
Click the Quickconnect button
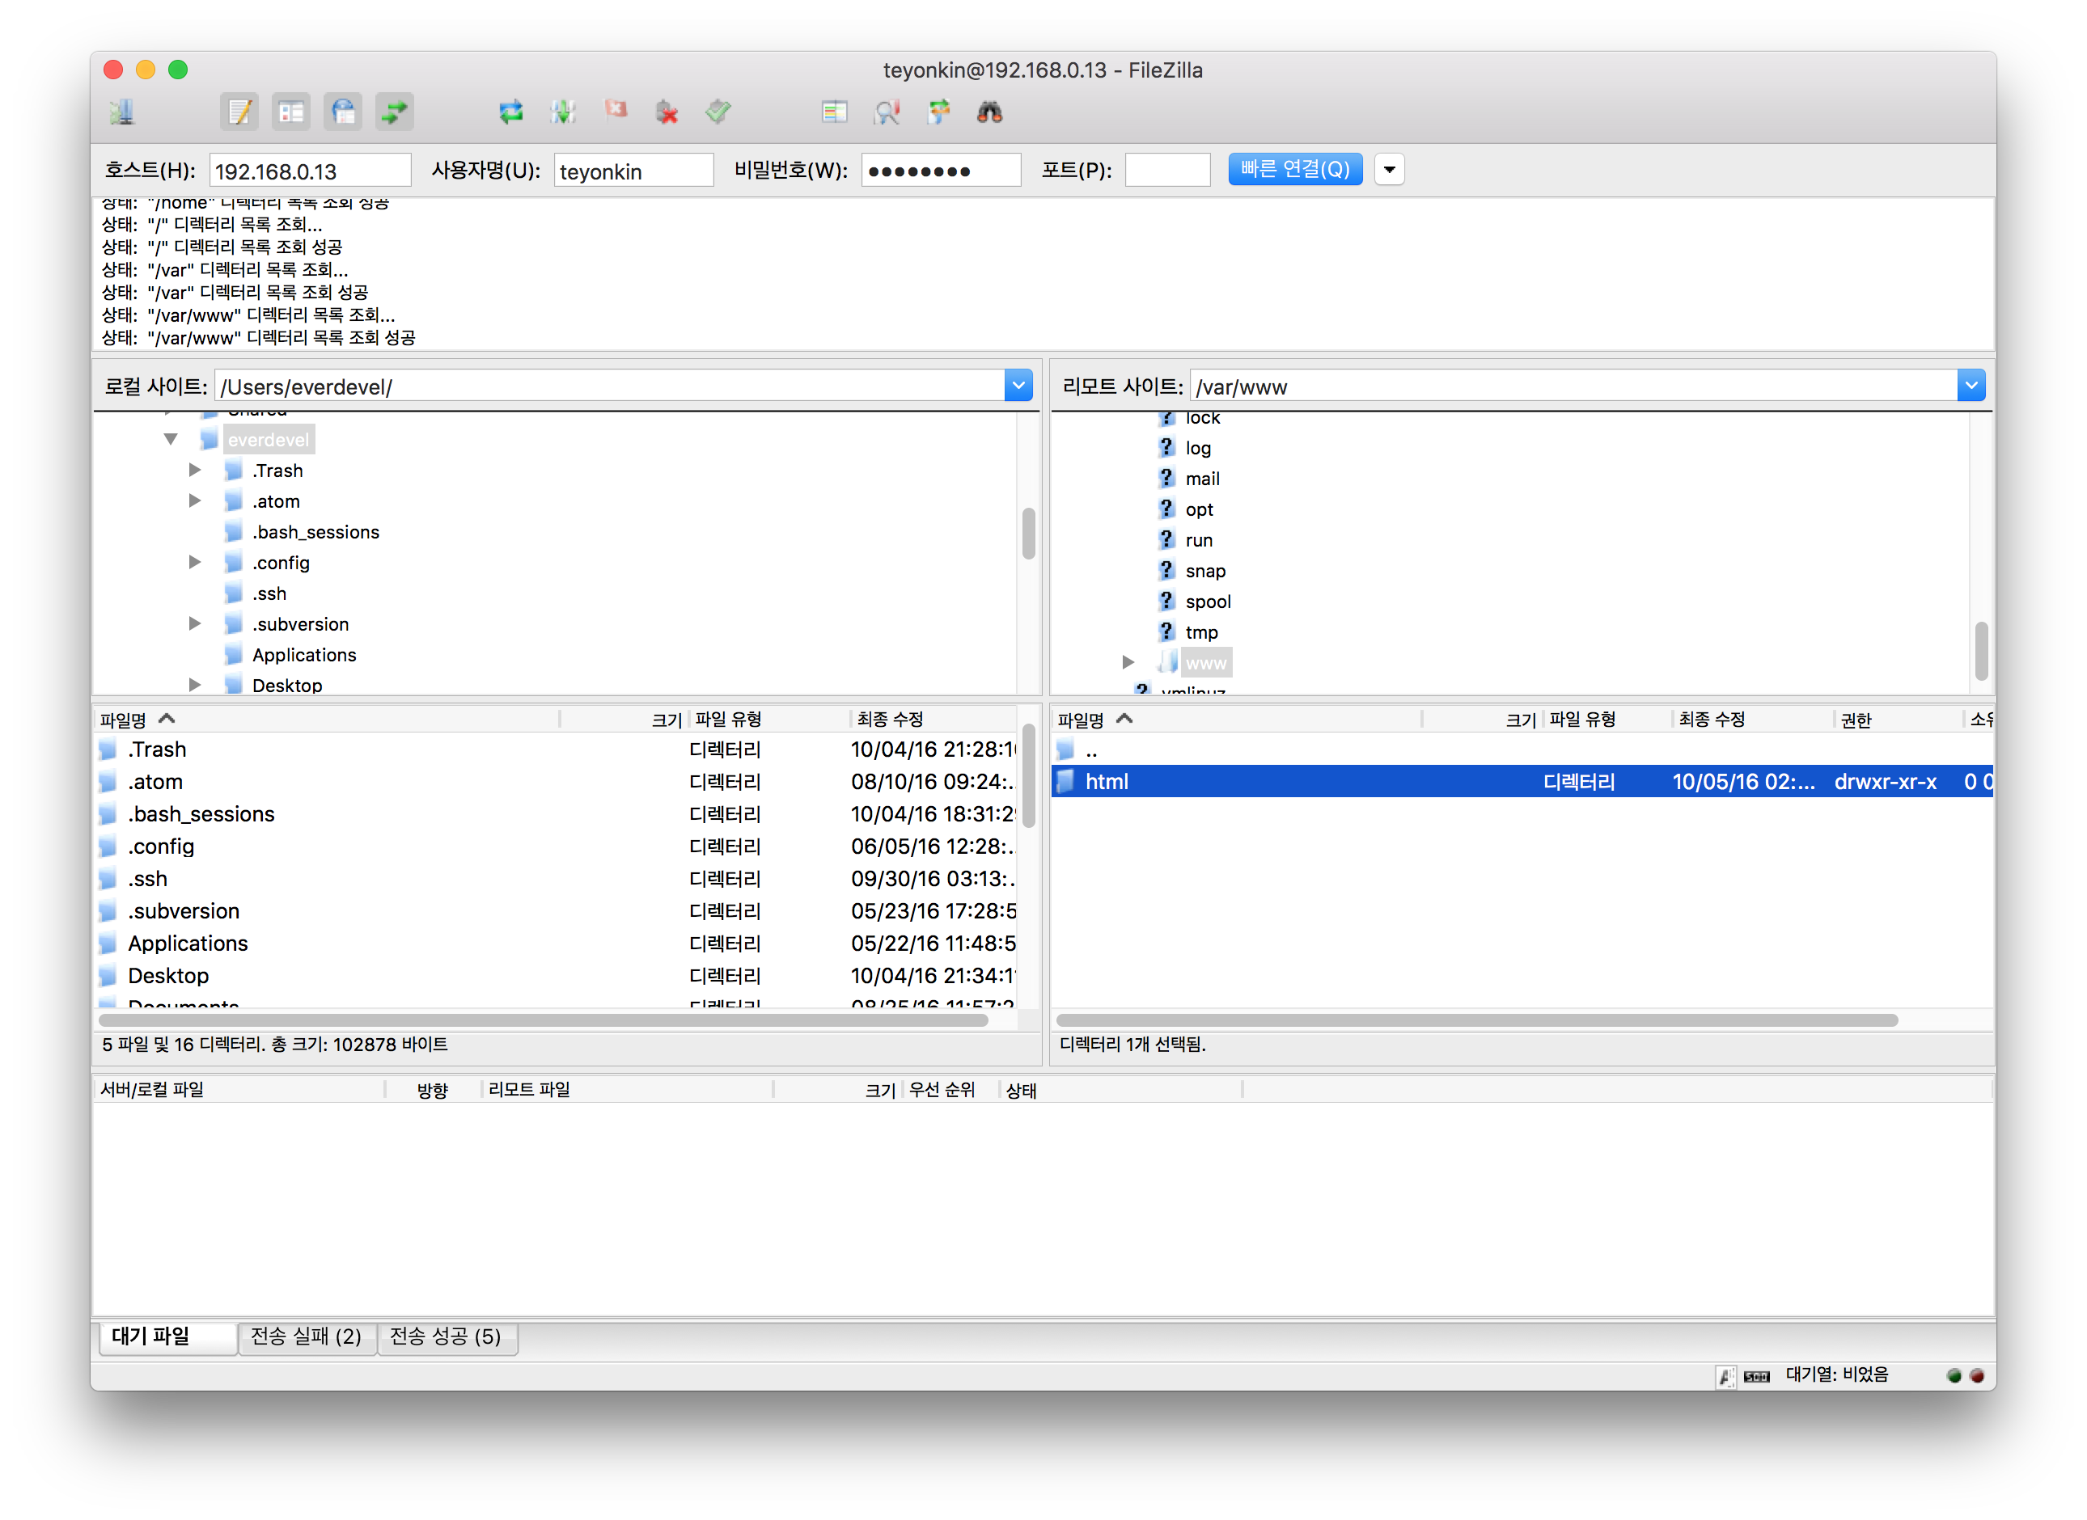(x=1295, y=169)
